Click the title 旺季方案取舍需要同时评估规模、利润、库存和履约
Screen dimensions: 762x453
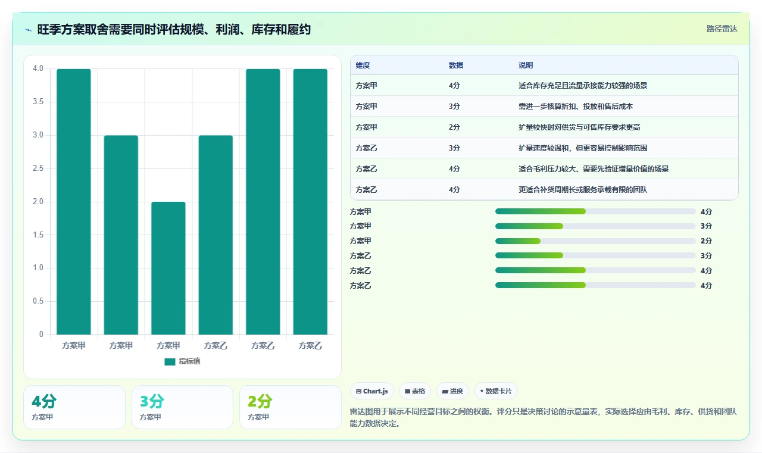pos(174,30)
